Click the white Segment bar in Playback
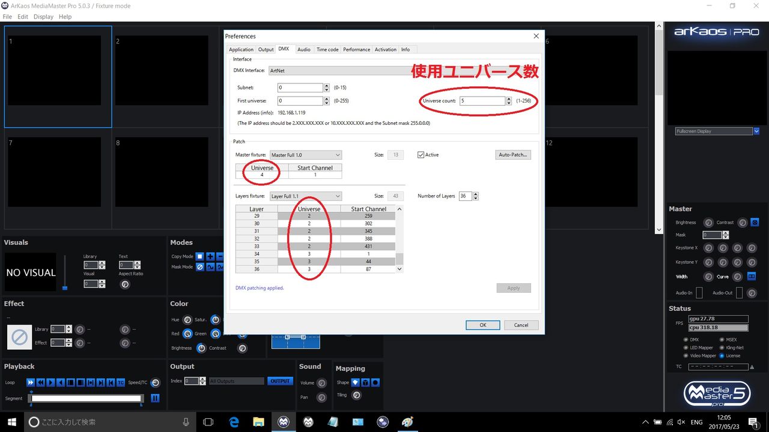This screenshot has height=432, width=769. tap(87, 398)
